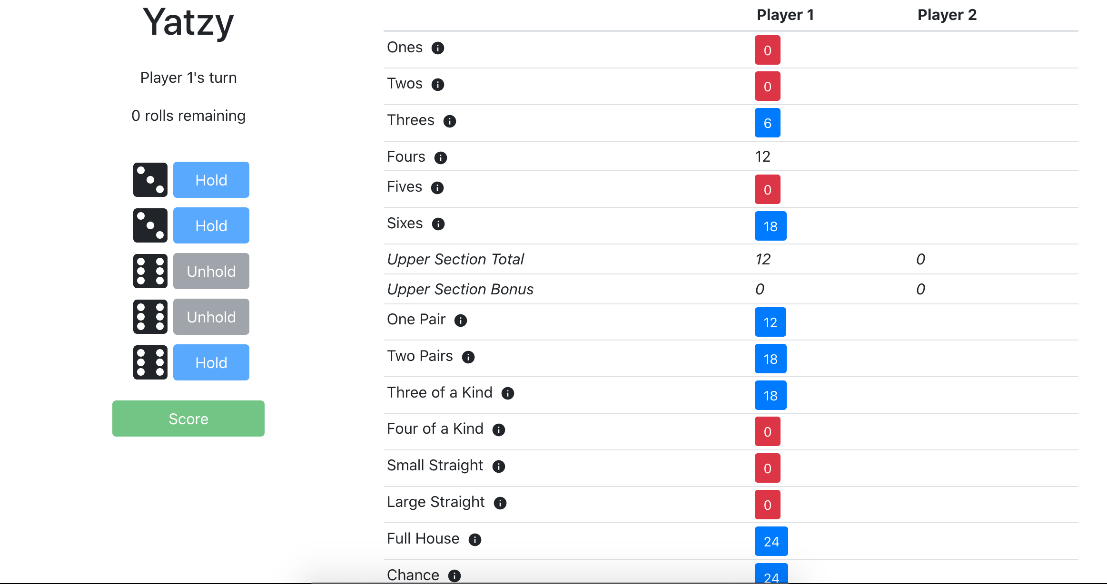Open the info icon beside Threes
1107x584 pixels.
450,121
